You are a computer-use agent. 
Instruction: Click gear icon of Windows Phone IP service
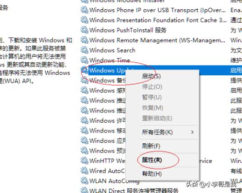point(84,10)
